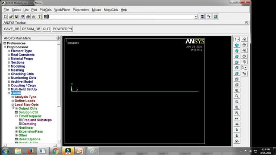Screen dimensions: 276x155
Task: Click the Reset Picking icon
Action: 209,16
